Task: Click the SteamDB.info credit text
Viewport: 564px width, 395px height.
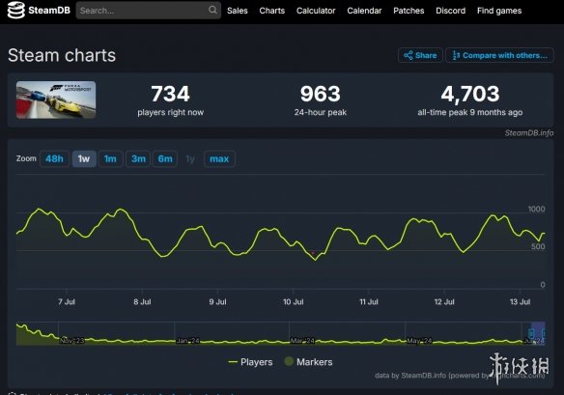Action: pyautogui.click(x=529, y=133)
